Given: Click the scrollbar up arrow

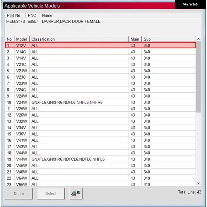Looking at the screenshot, I should pos(198,39).
